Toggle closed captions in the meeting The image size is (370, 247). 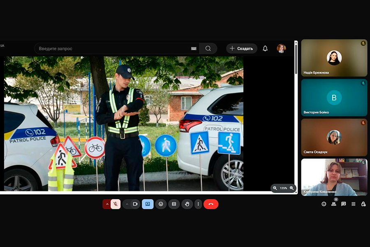point(174,204)
